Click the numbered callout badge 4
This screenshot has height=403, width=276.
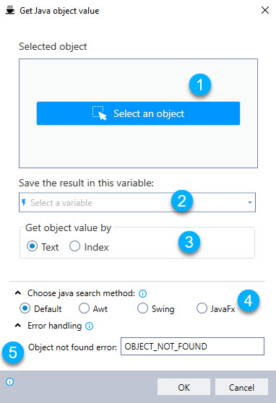click(x=249, y=300)
